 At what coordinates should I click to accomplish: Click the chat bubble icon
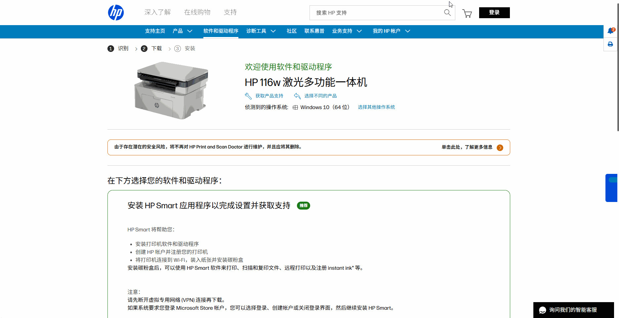coord(542,310)
